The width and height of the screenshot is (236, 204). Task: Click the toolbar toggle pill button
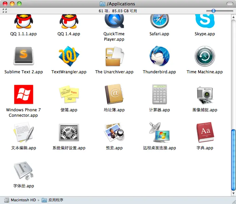[x=230, y=4]
